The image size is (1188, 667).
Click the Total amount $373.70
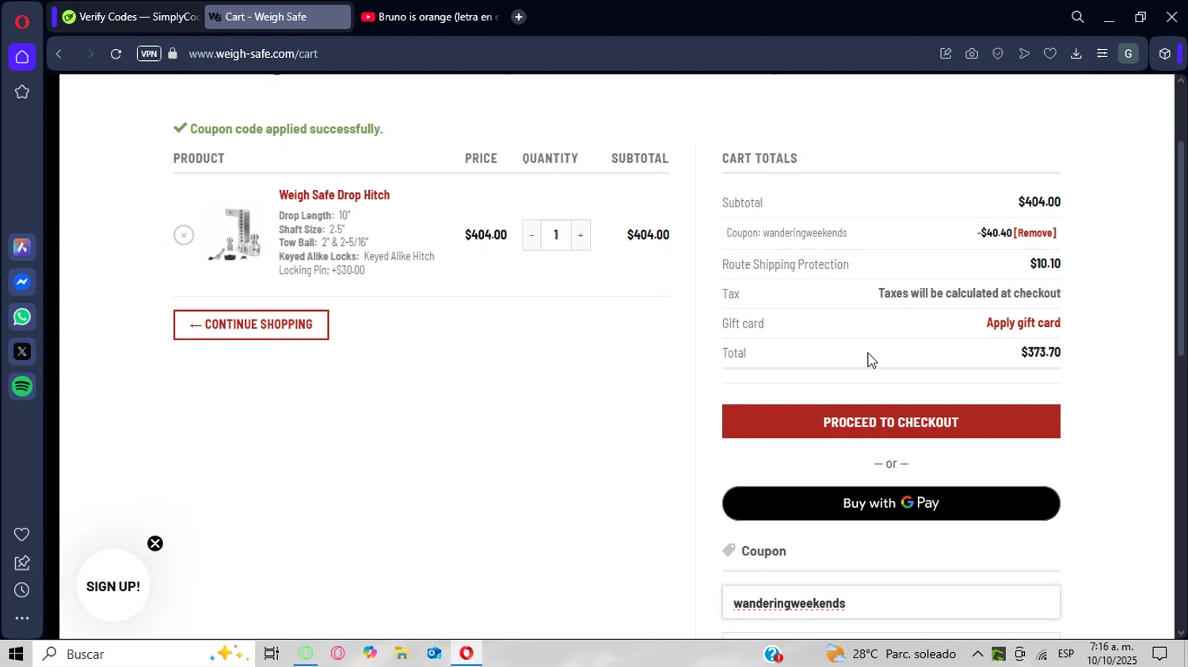(x=1041, y=353)
